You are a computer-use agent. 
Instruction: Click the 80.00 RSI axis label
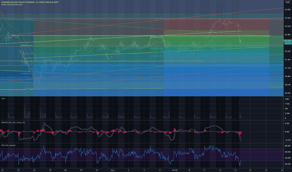288,146
